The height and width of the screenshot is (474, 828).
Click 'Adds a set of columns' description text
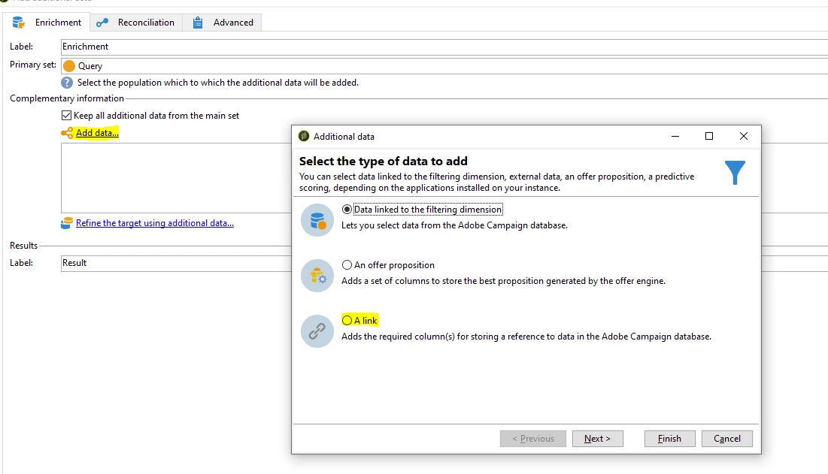503,281
